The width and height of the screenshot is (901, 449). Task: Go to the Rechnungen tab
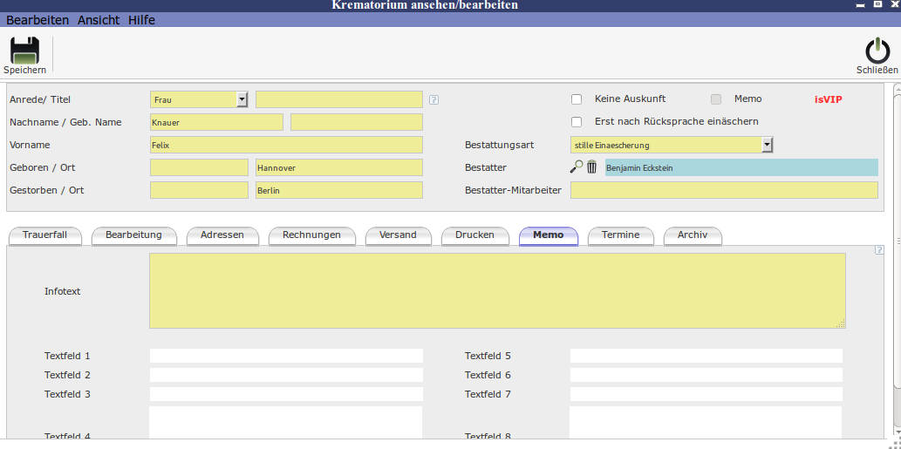[311, 235]
